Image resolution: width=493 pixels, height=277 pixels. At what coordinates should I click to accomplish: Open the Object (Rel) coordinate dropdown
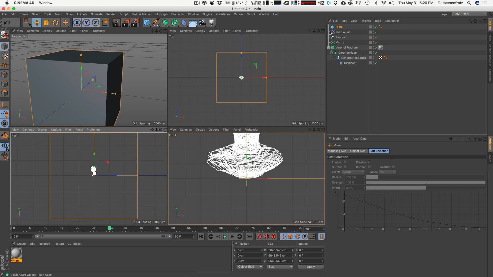pos(250,267)
